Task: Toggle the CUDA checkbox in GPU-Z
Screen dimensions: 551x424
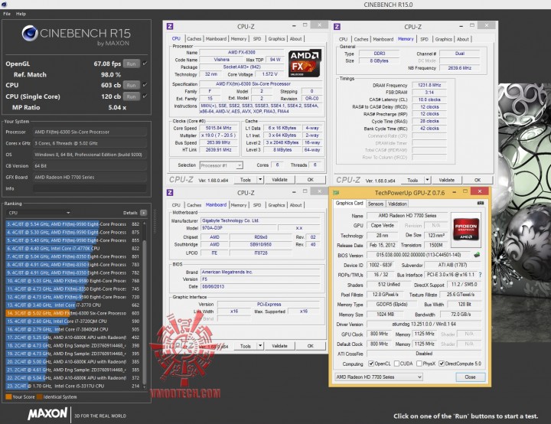Action: (x=396, y=364)
